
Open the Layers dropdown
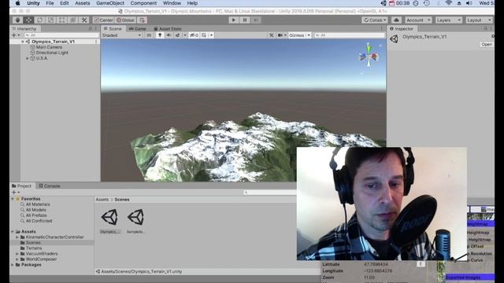449,20
